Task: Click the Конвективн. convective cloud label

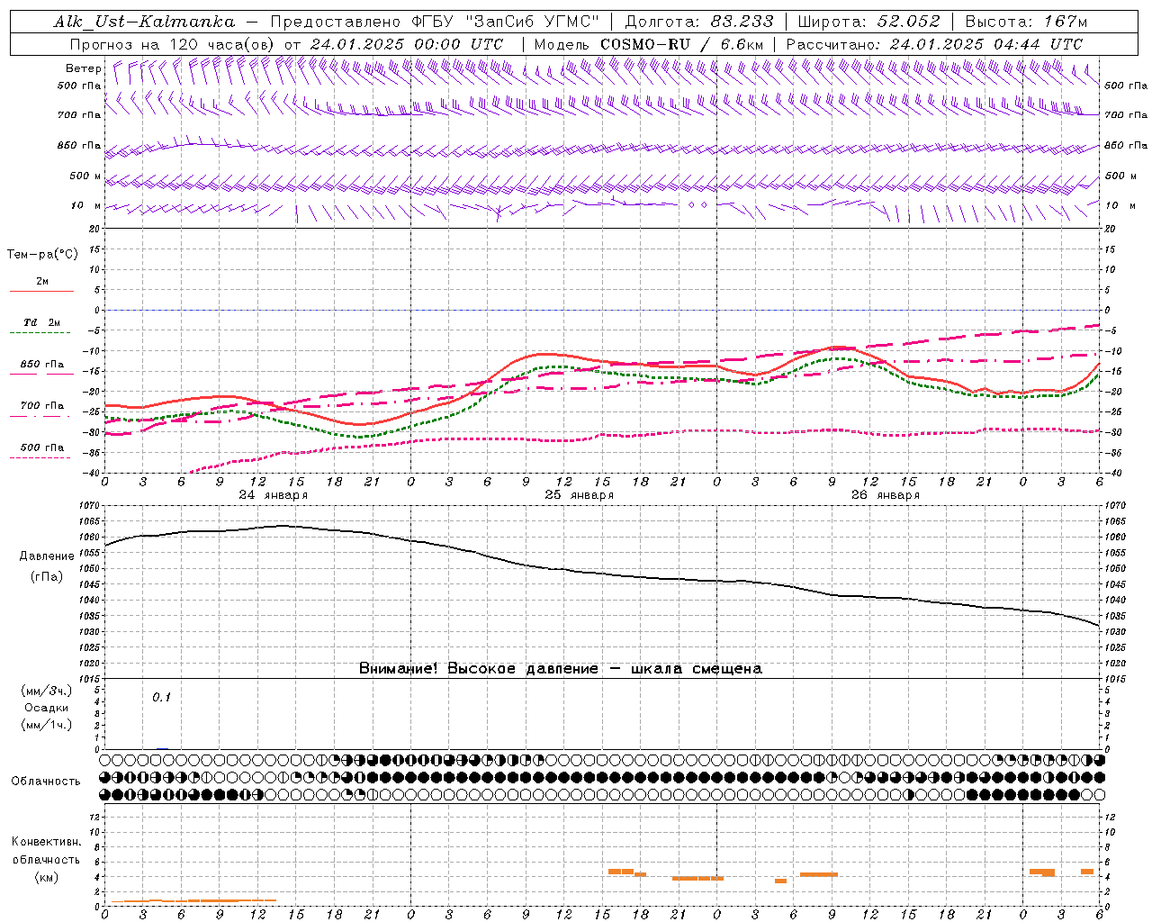Action: pyautogui.click(x=46, y=842)
